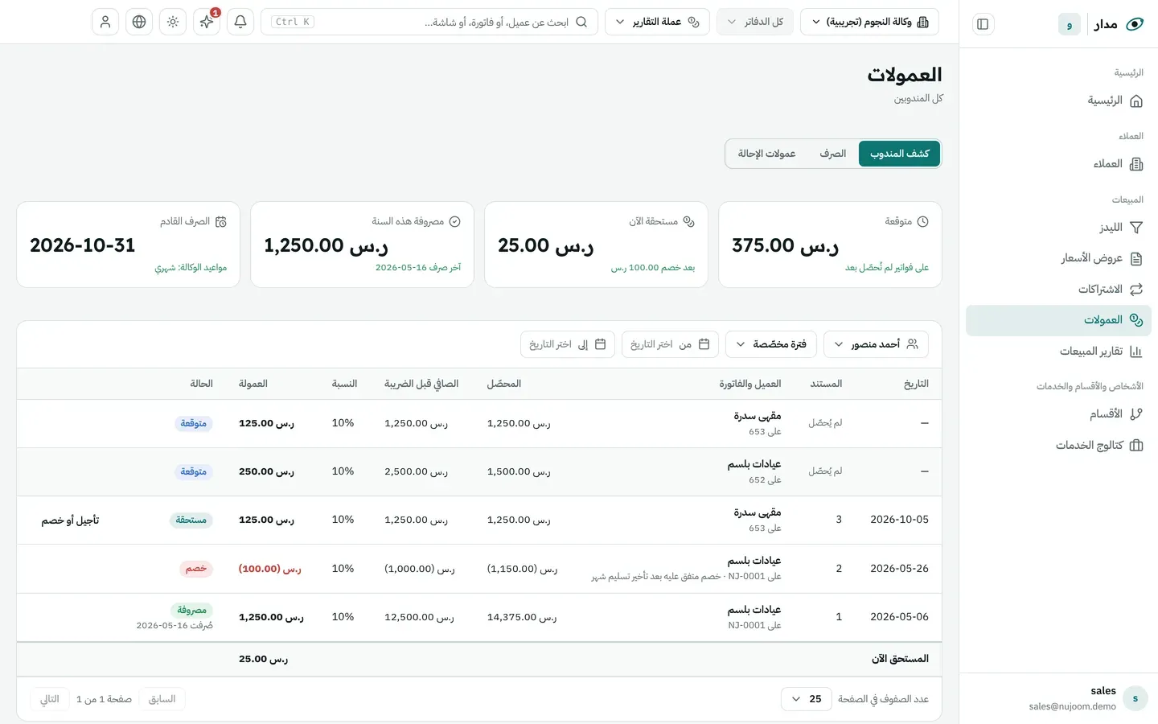
Task: Open the من date picker field
Action: pos(670,344)
